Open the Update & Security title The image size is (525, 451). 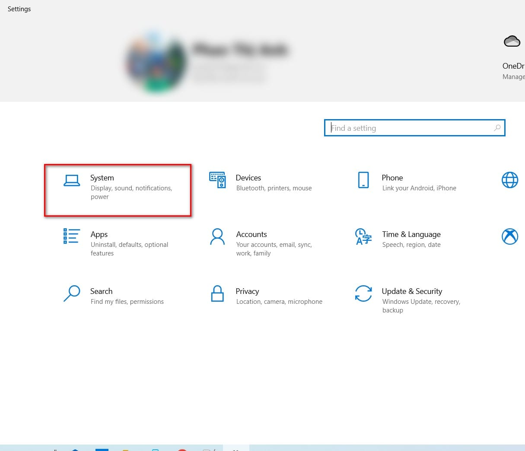tap(412, 291)
